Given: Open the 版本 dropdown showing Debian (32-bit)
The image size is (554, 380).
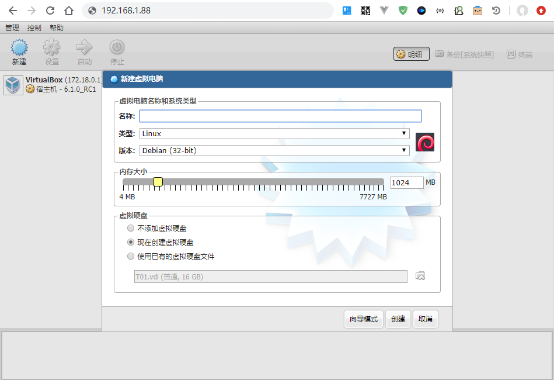Looking at the screenshot, I should [x=274, y=150].
